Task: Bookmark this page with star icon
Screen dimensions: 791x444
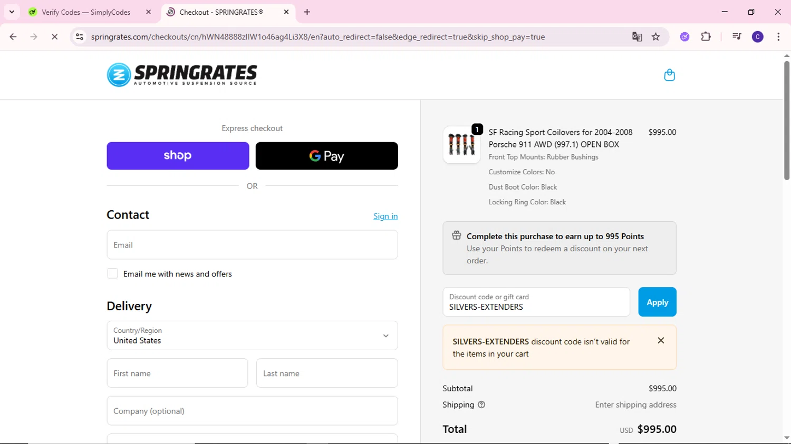Action: pos(656,37)
